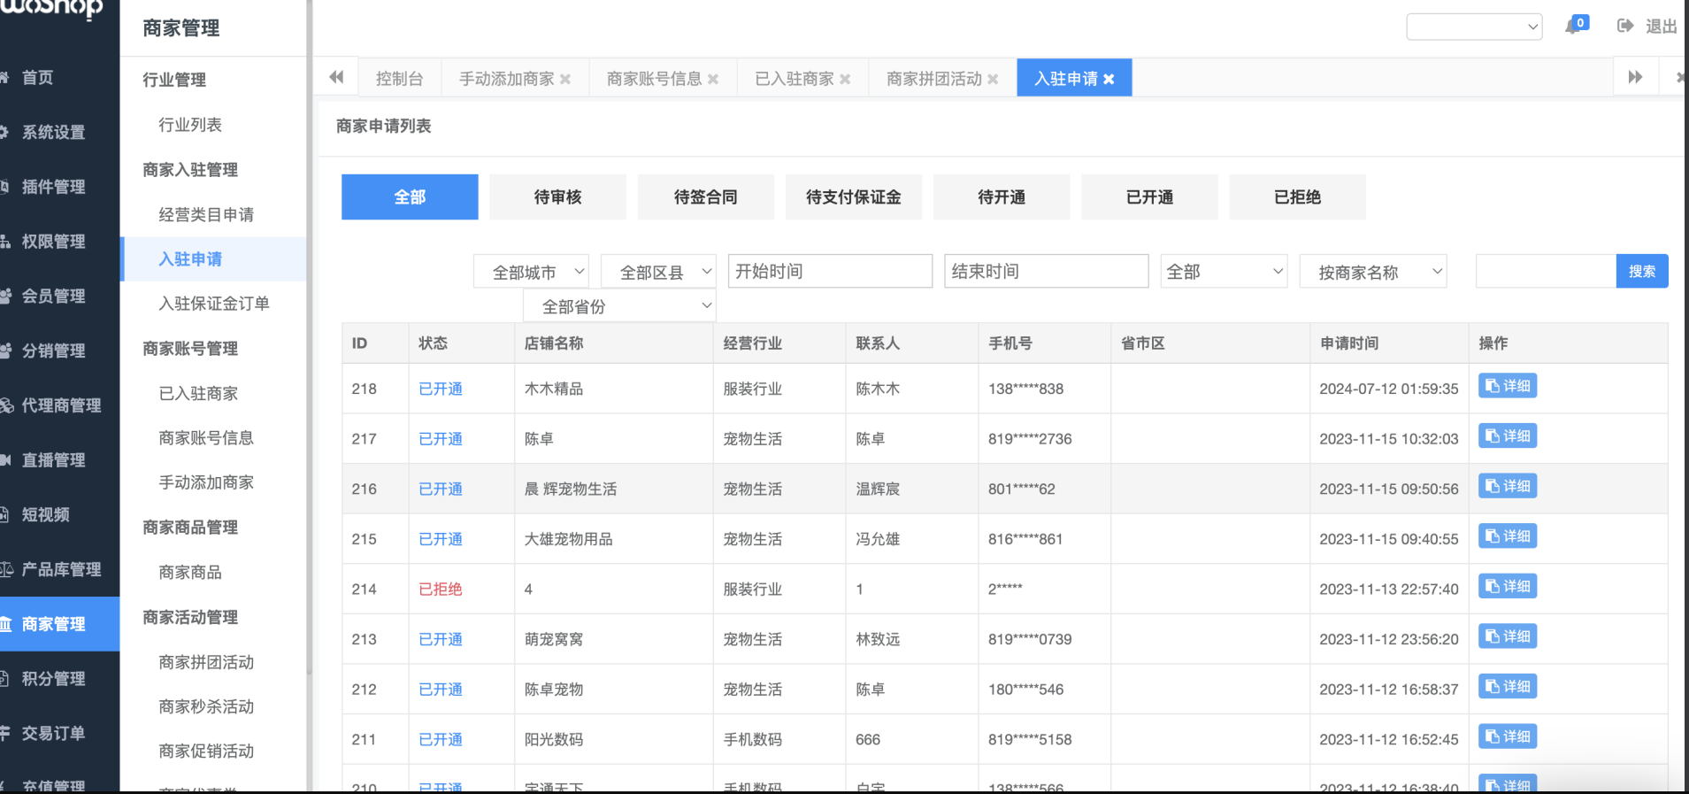The image size is (1689, 794).
Task: Expand the 全部区县 district dropdown
Action: pyautogui.click(x=658, y=272)
